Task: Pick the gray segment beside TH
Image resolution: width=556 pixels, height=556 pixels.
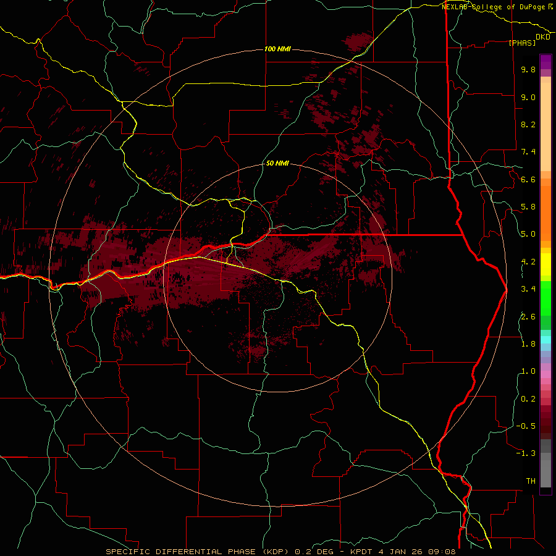Action: click(545, 473)
